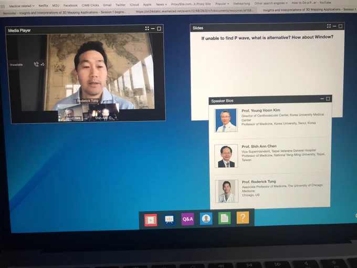
Task: Click Prof. Roderick Tung photo
Action: (x=227, y=191)
